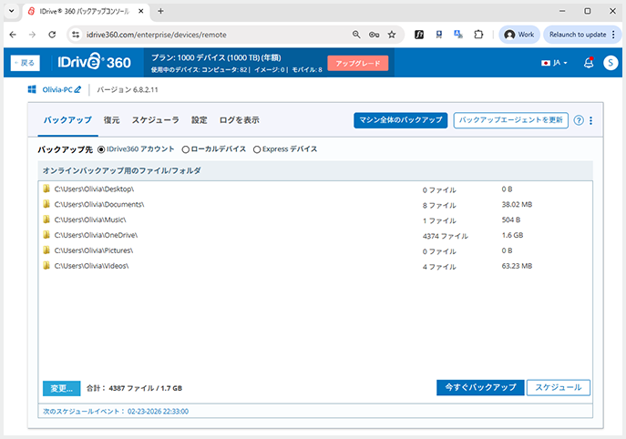Select the C:\Users\Olivia\OneDrive\ folder row

[96, 235]
